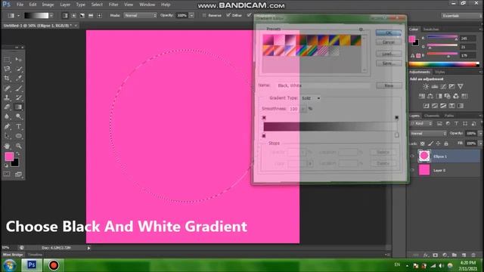Image resolution: width=484 pixels, height=272 pixels.
Task: Open the Opacity dropdown in options bar
Action: [191, 15]
